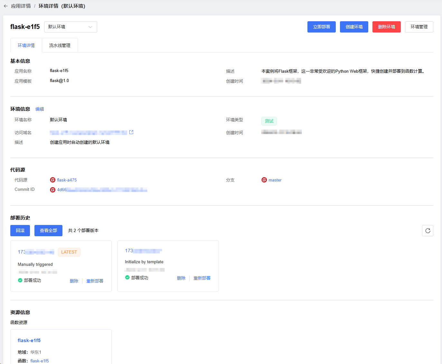
Task: Click the back arrow icon beside 应用详情
Action: point(6,6)
